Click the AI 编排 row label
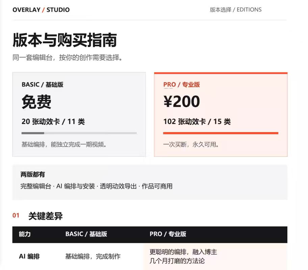This screenshot has width=308, height=270. click(x=29, y=256)
